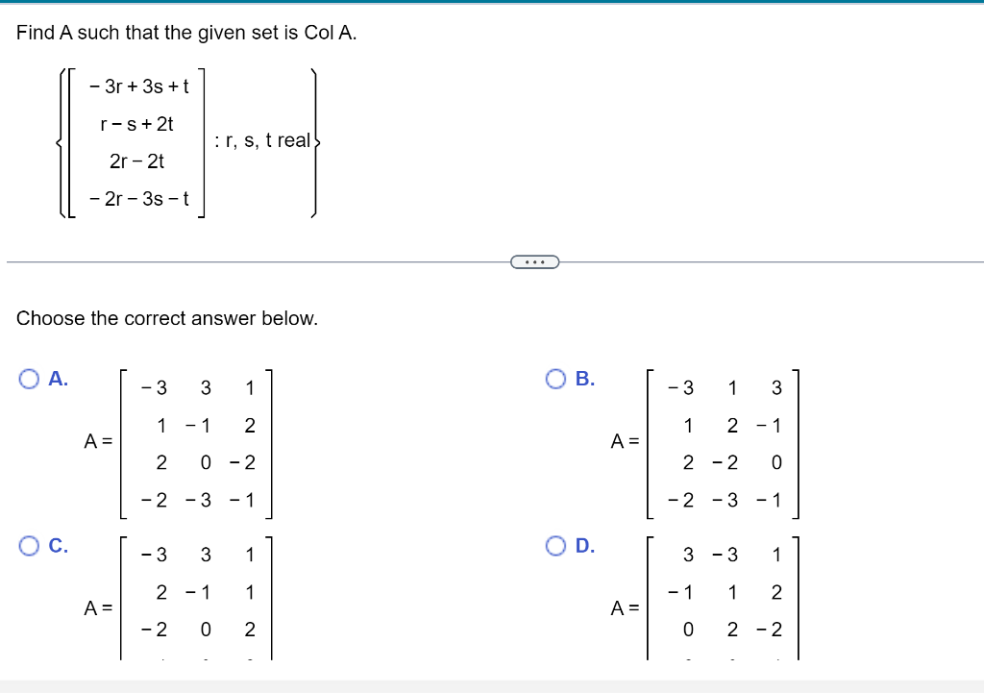Select answer choice B radio button
This screenshot has width=984, height=693.
pos(556,379)
